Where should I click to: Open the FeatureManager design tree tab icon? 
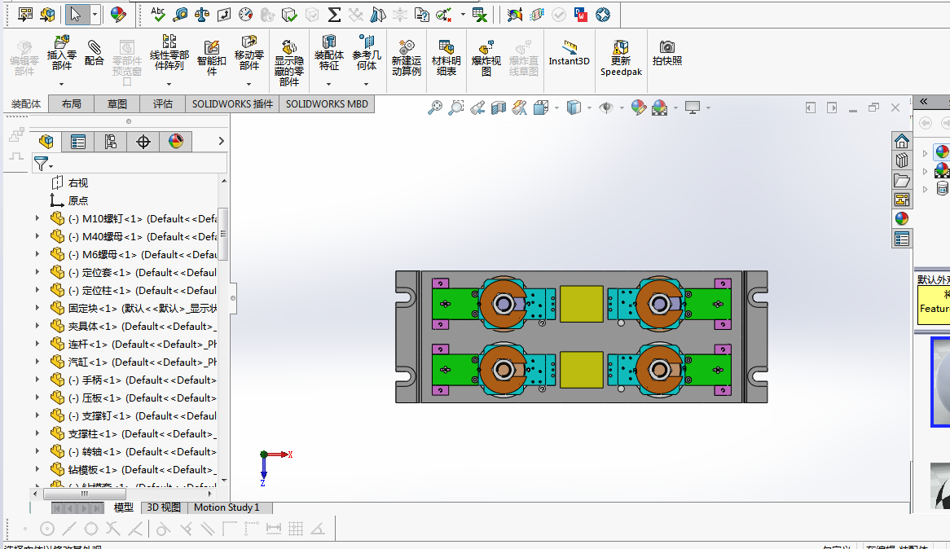(46, 142)
